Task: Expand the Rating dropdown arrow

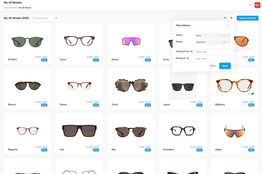Action: pos(228,42)
